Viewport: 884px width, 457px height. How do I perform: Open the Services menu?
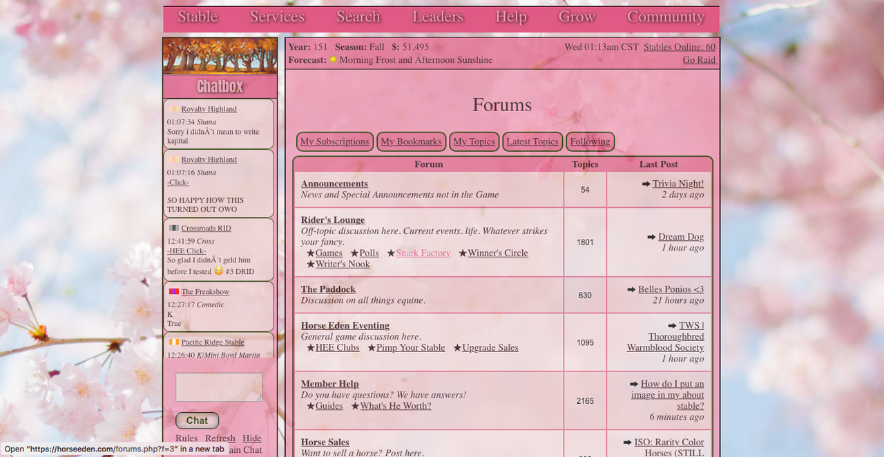(x=277, y=17)
